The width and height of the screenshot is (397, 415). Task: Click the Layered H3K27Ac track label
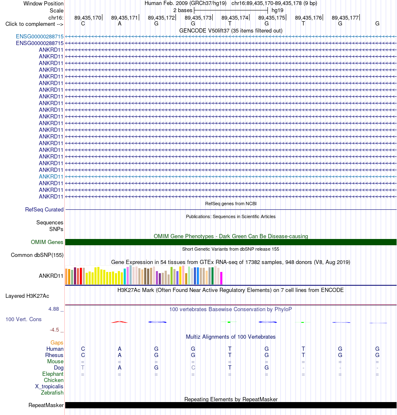pos(27,296)
